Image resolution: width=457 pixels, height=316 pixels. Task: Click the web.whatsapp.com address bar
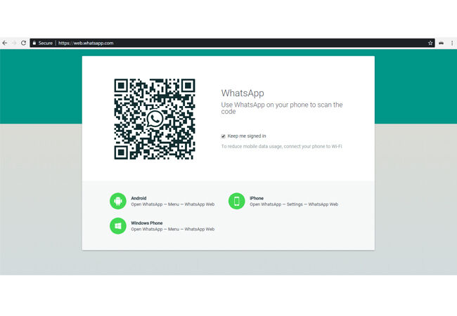click(x=232, y=43)
